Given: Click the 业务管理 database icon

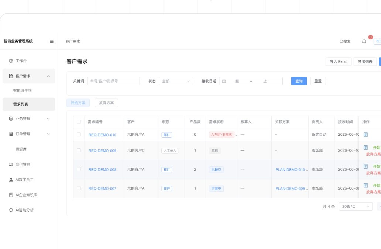Looking at the screenshot, I should 11,119.
